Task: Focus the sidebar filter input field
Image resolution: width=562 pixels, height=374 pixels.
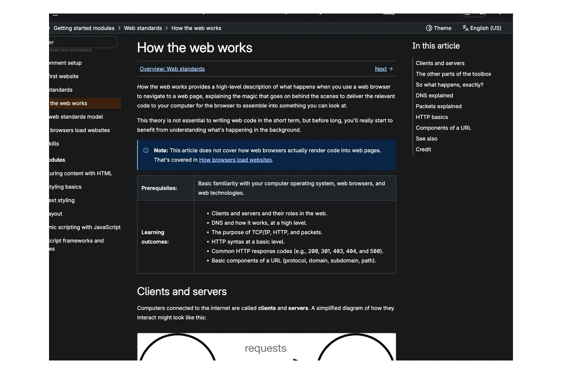Action: click(x=83, y=42)
